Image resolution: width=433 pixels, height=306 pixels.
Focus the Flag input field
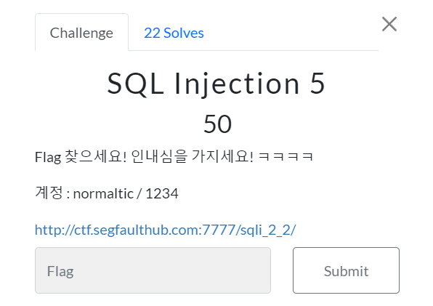coord(153,270)
